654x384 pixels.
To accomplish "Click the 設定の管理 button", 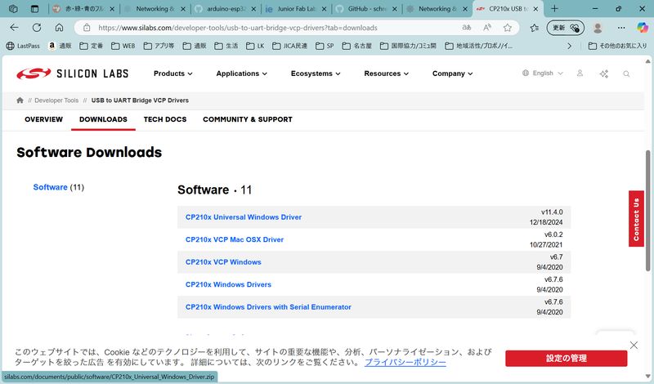I will [x=566, y=358].
